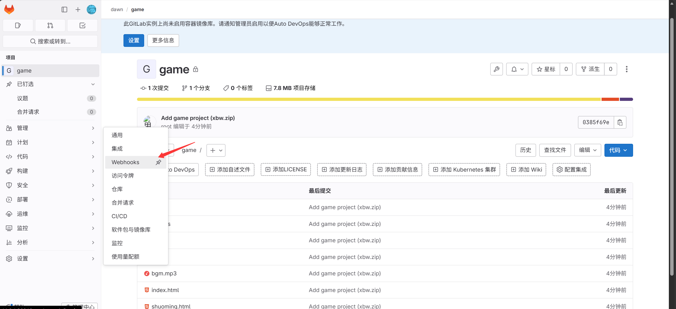Viewport: 676px width, 309px height.
Task: Open merge requests shortcut icon
Action: pyautogui.click(x=50, y=25)
